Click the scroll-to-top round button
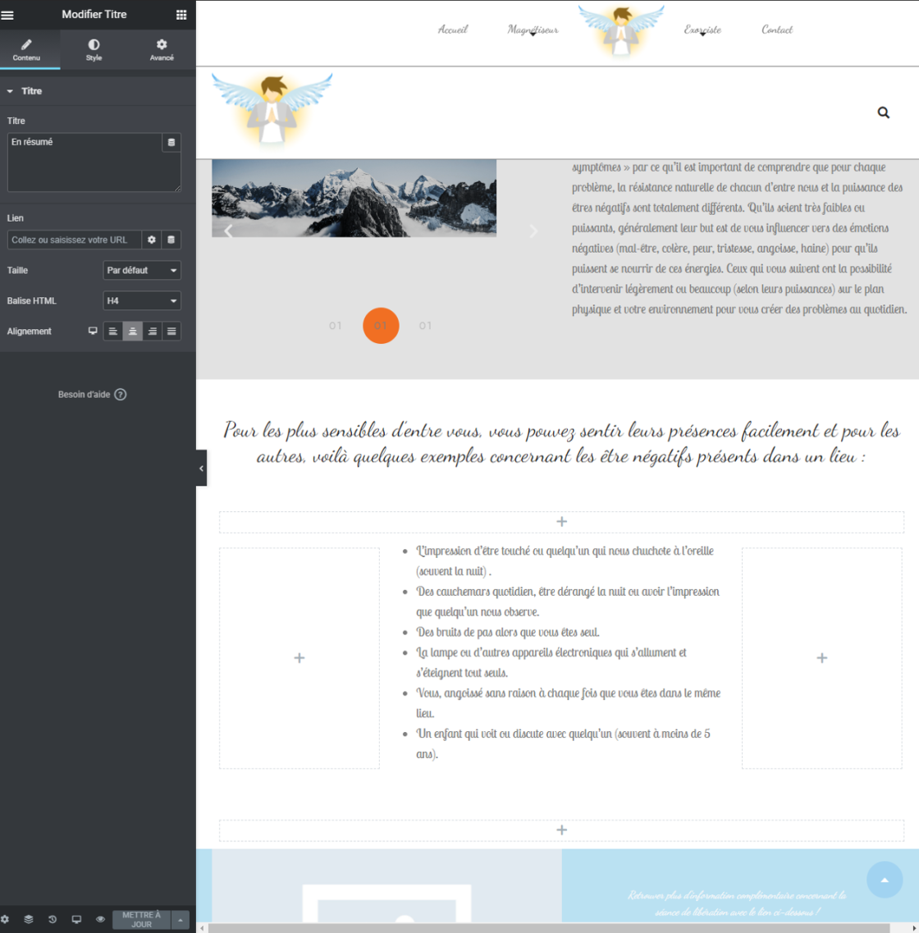The width and height of the screenshot is (919, 933). [x=885, y=880]
